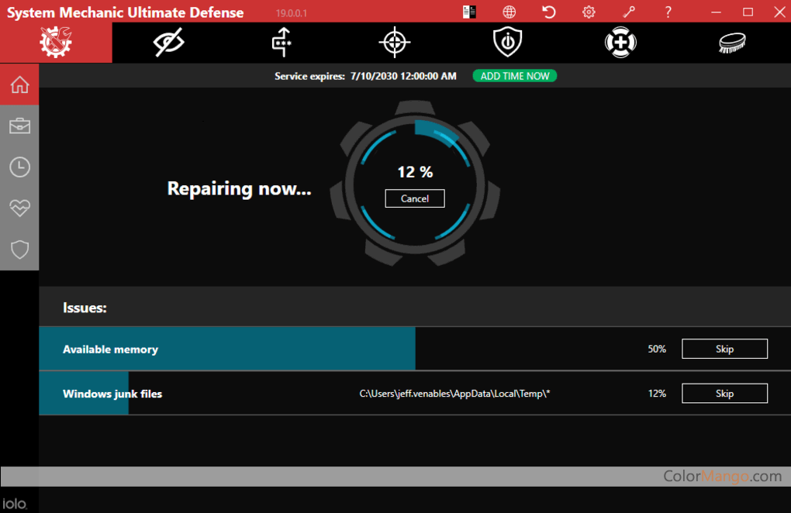Open the System Shield power-shield icon

pyautogui.click(x=507, y=43)
